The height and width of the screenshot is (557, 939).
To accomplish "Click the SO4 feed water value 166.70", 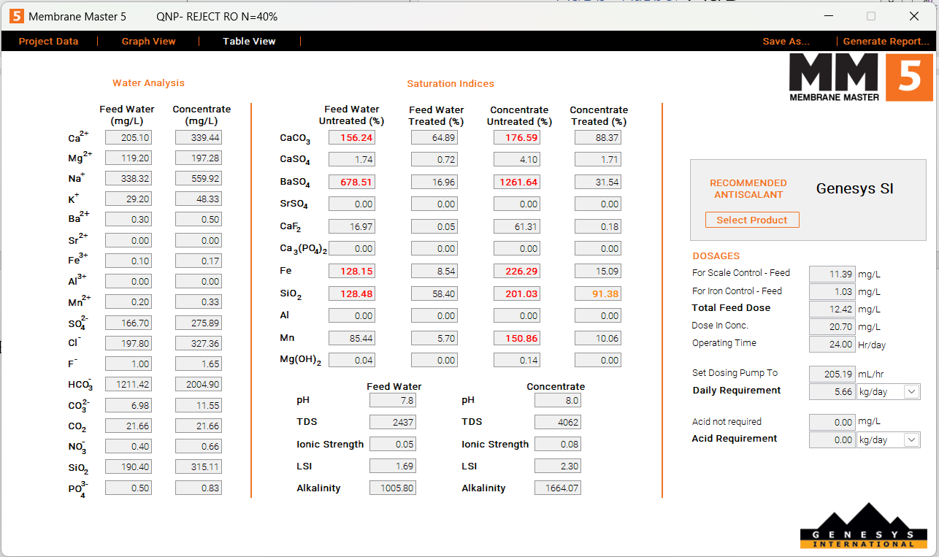I will [129, 322].
